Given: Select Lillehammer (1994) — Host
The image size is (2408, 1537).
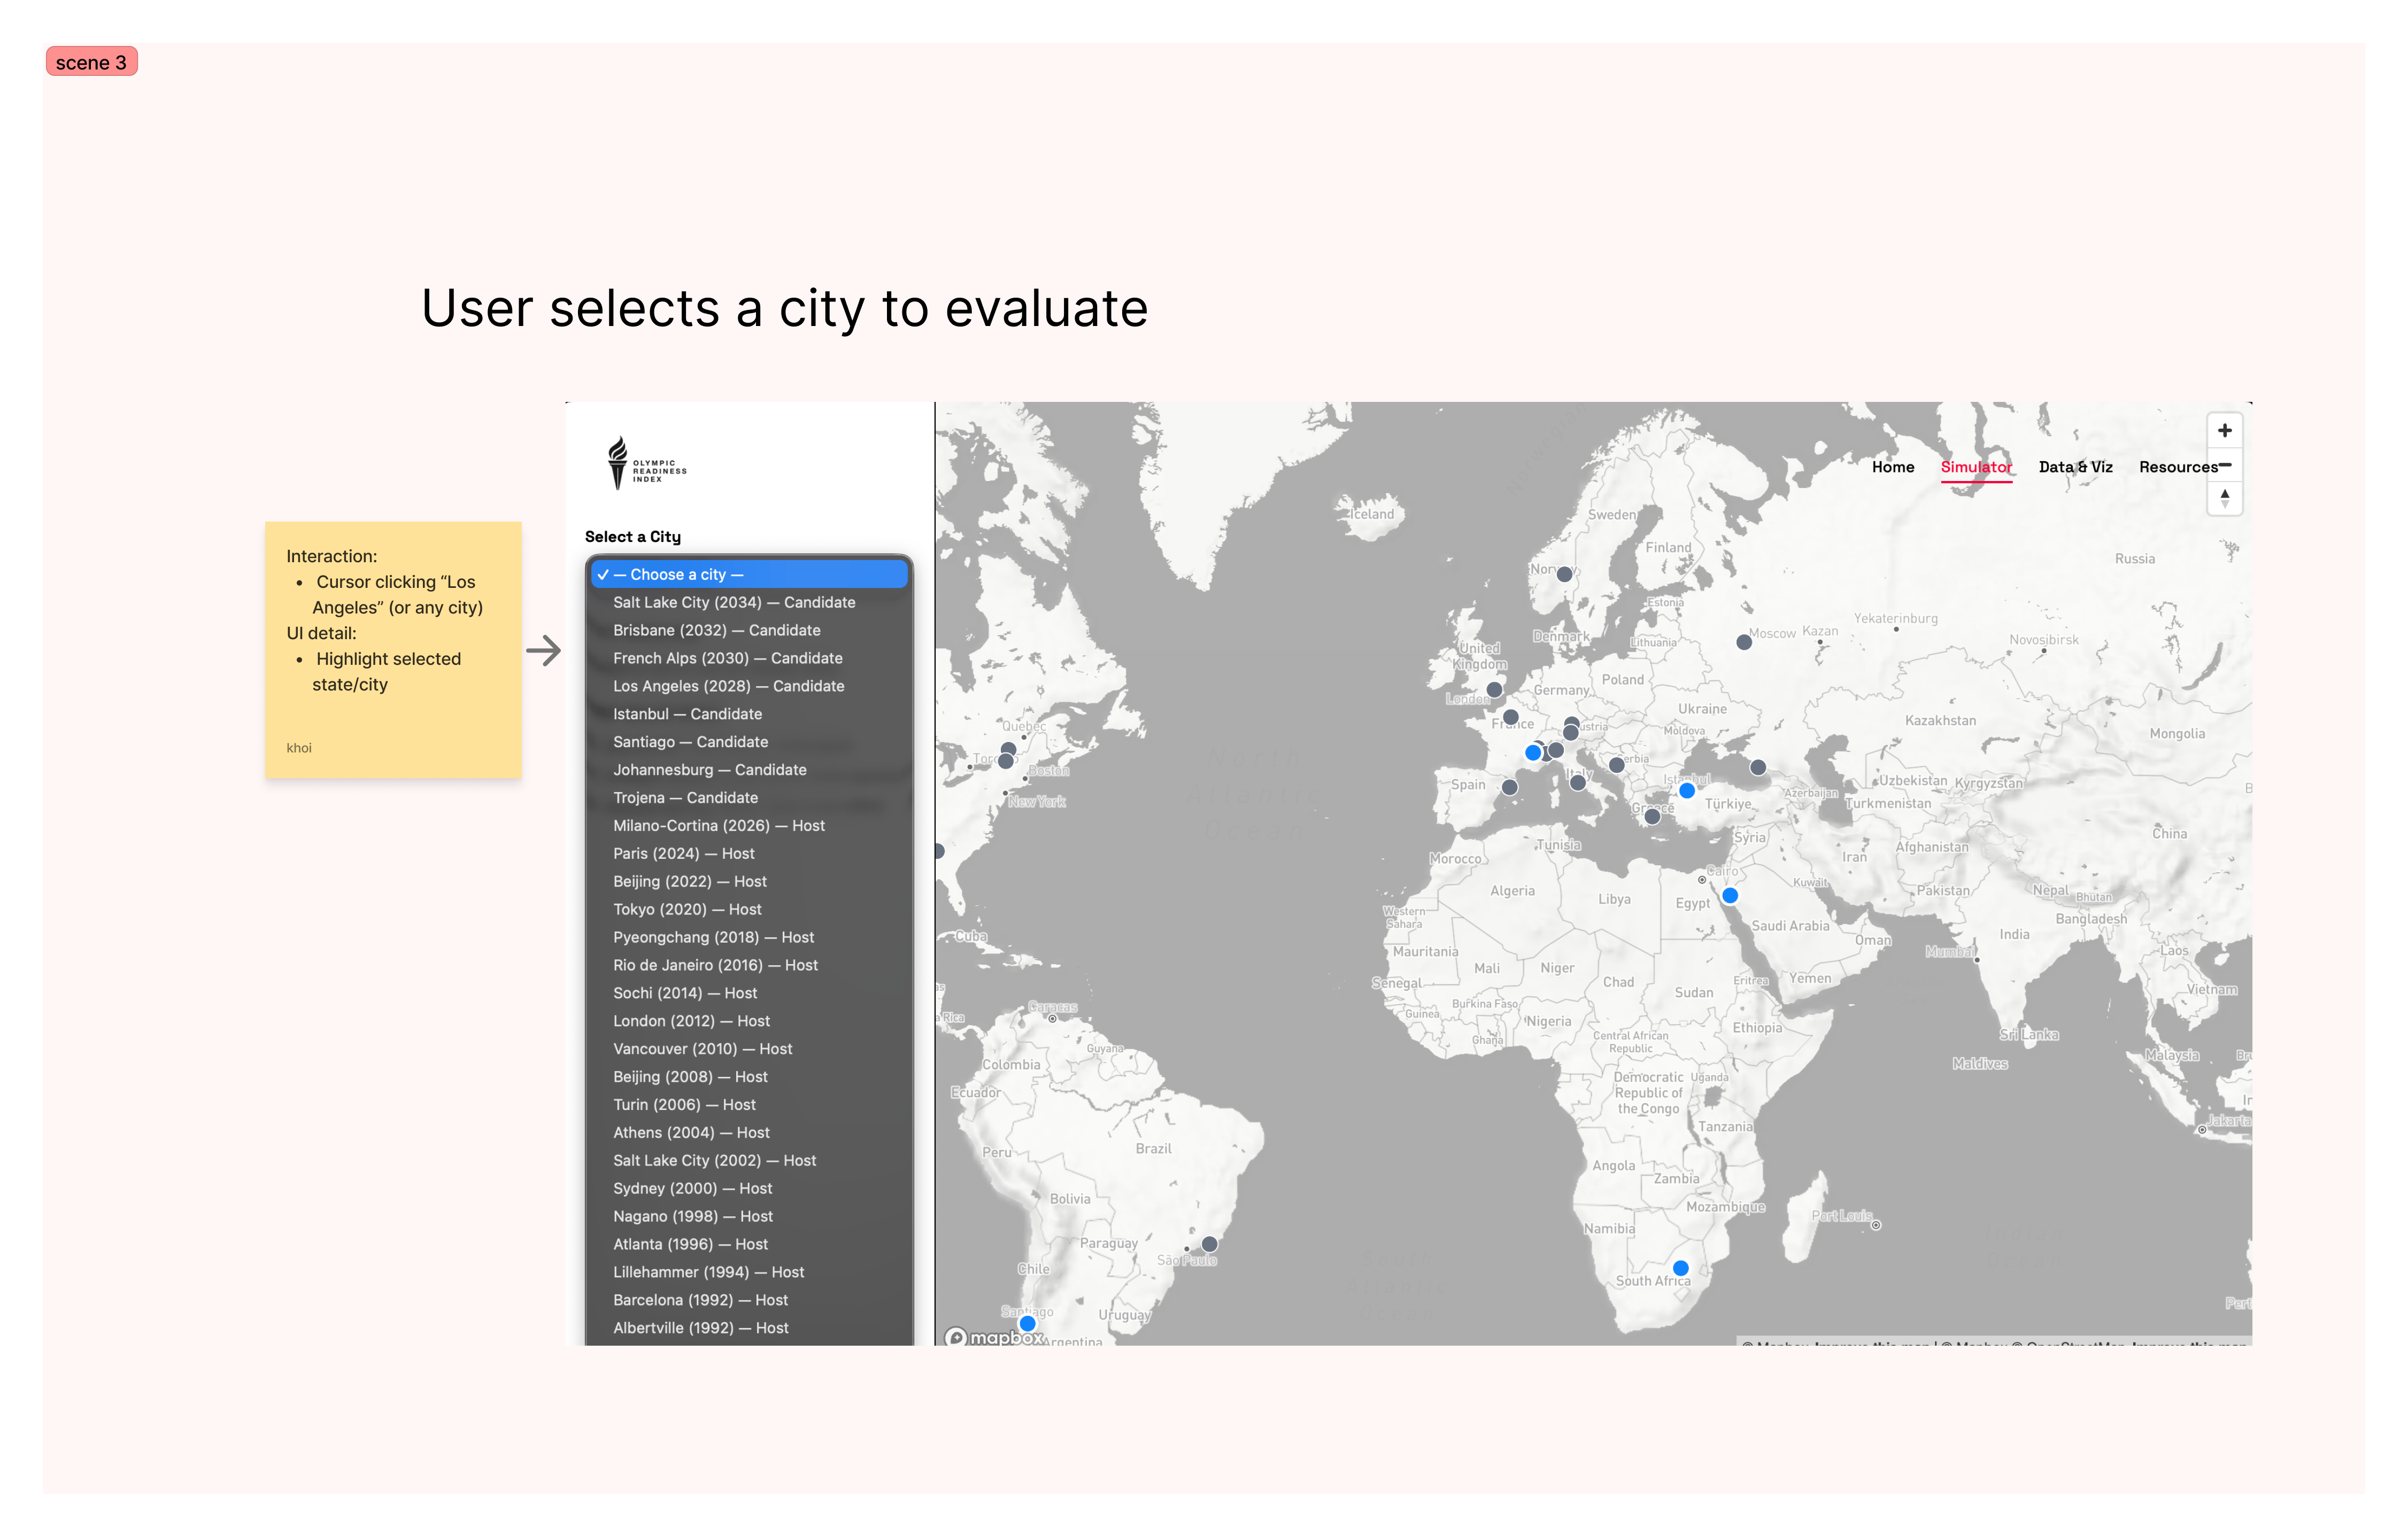Looking at the screenshot, I should click(x=749, y=1273).
